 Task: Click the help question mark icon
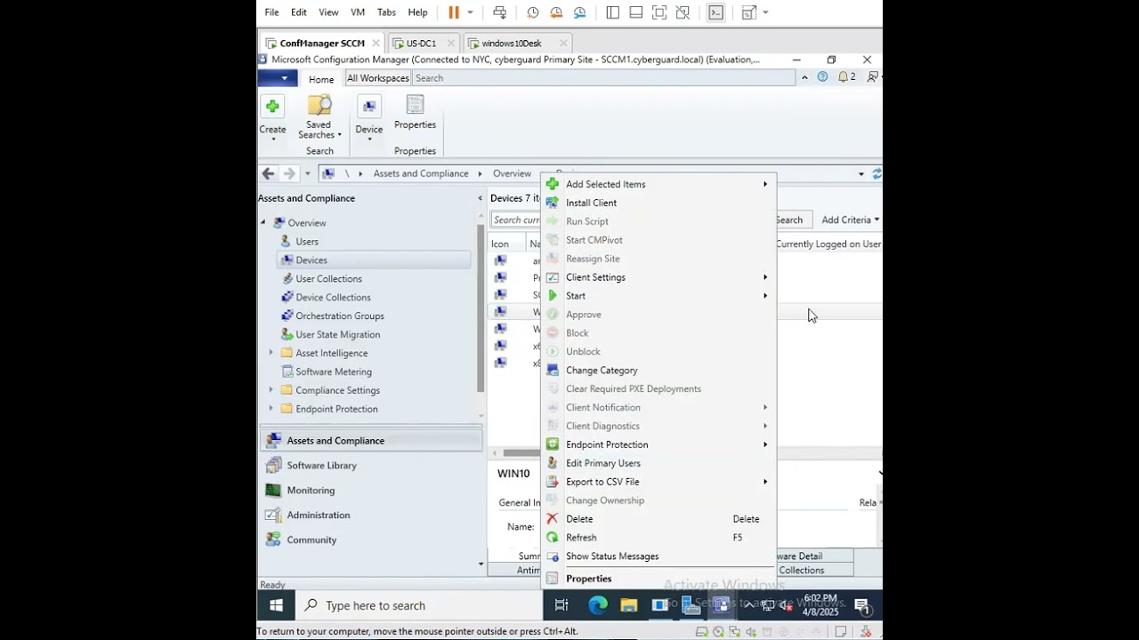pos(822,77)
